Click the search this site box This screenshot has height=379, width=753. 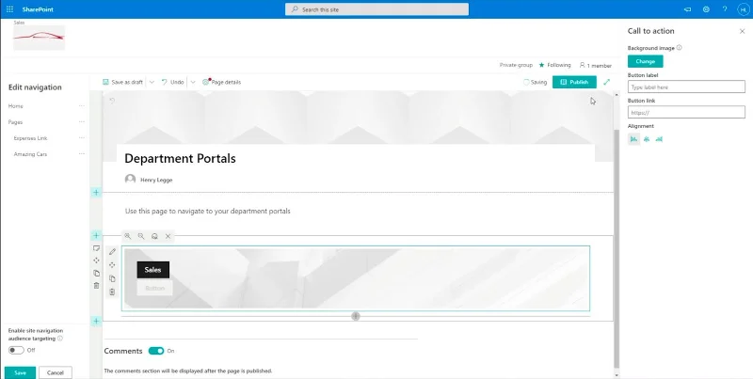(376, 9)
